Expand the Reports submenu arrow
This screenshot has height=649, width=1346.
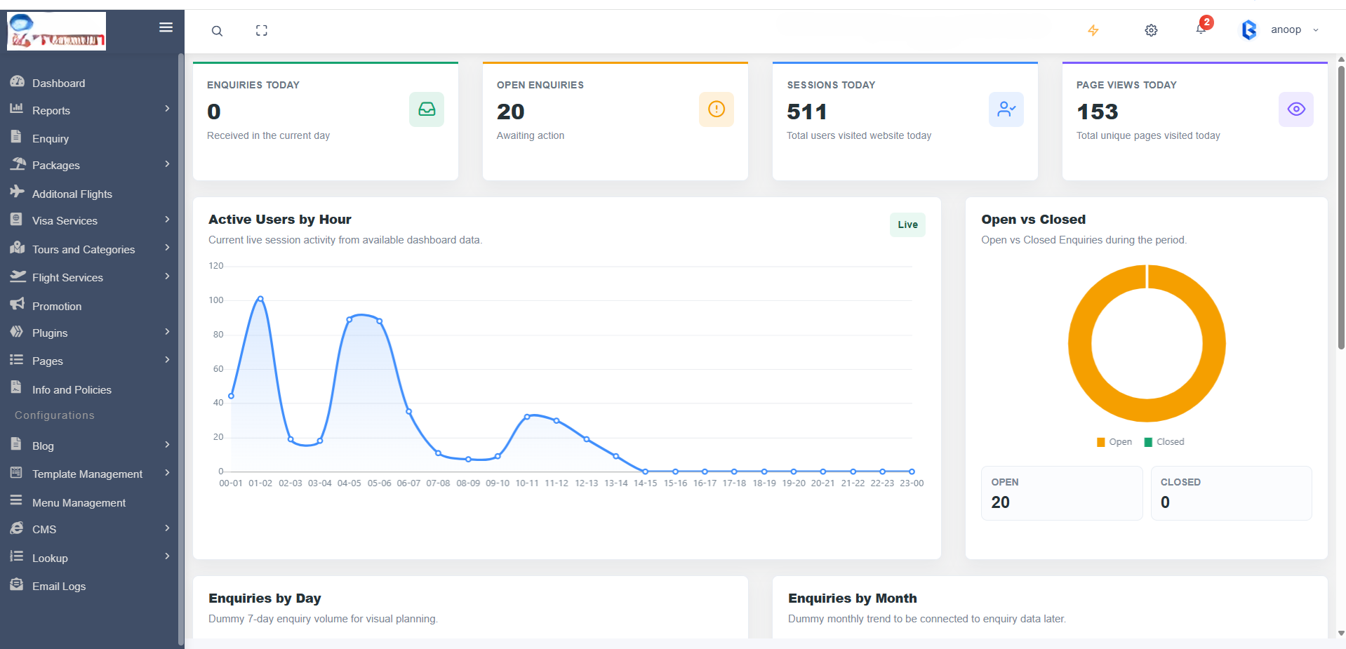(x=167, y=108)
